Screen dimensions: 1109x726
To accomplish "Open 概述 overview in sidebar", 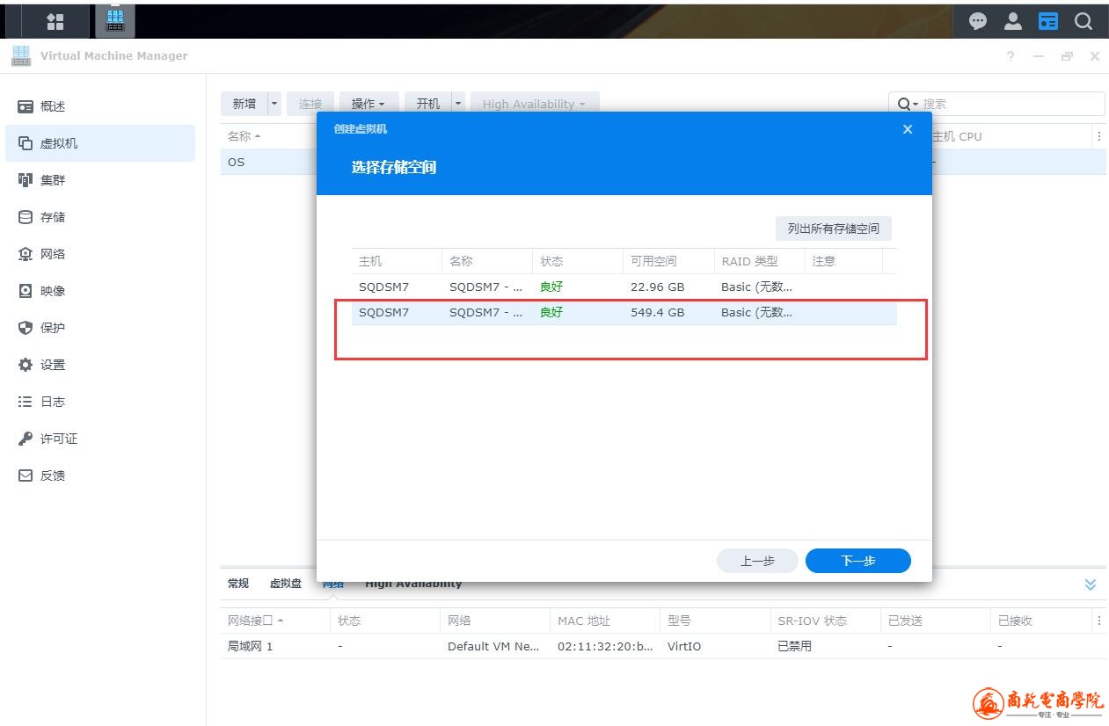I will [53, 106].
